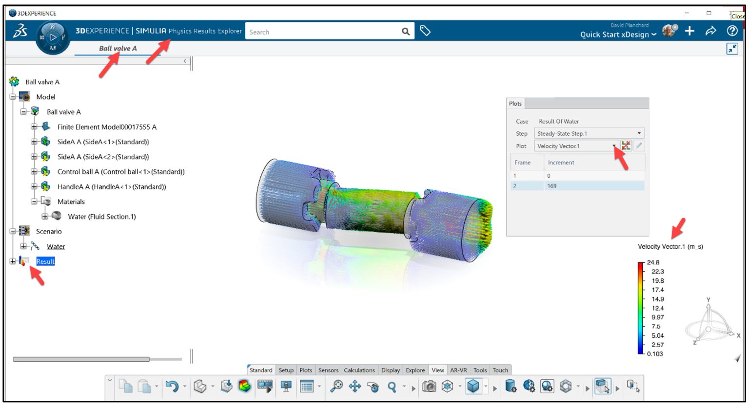Toggle full screen with the corner arrows icon
This screenshot has height=403, width=749.
731,49
